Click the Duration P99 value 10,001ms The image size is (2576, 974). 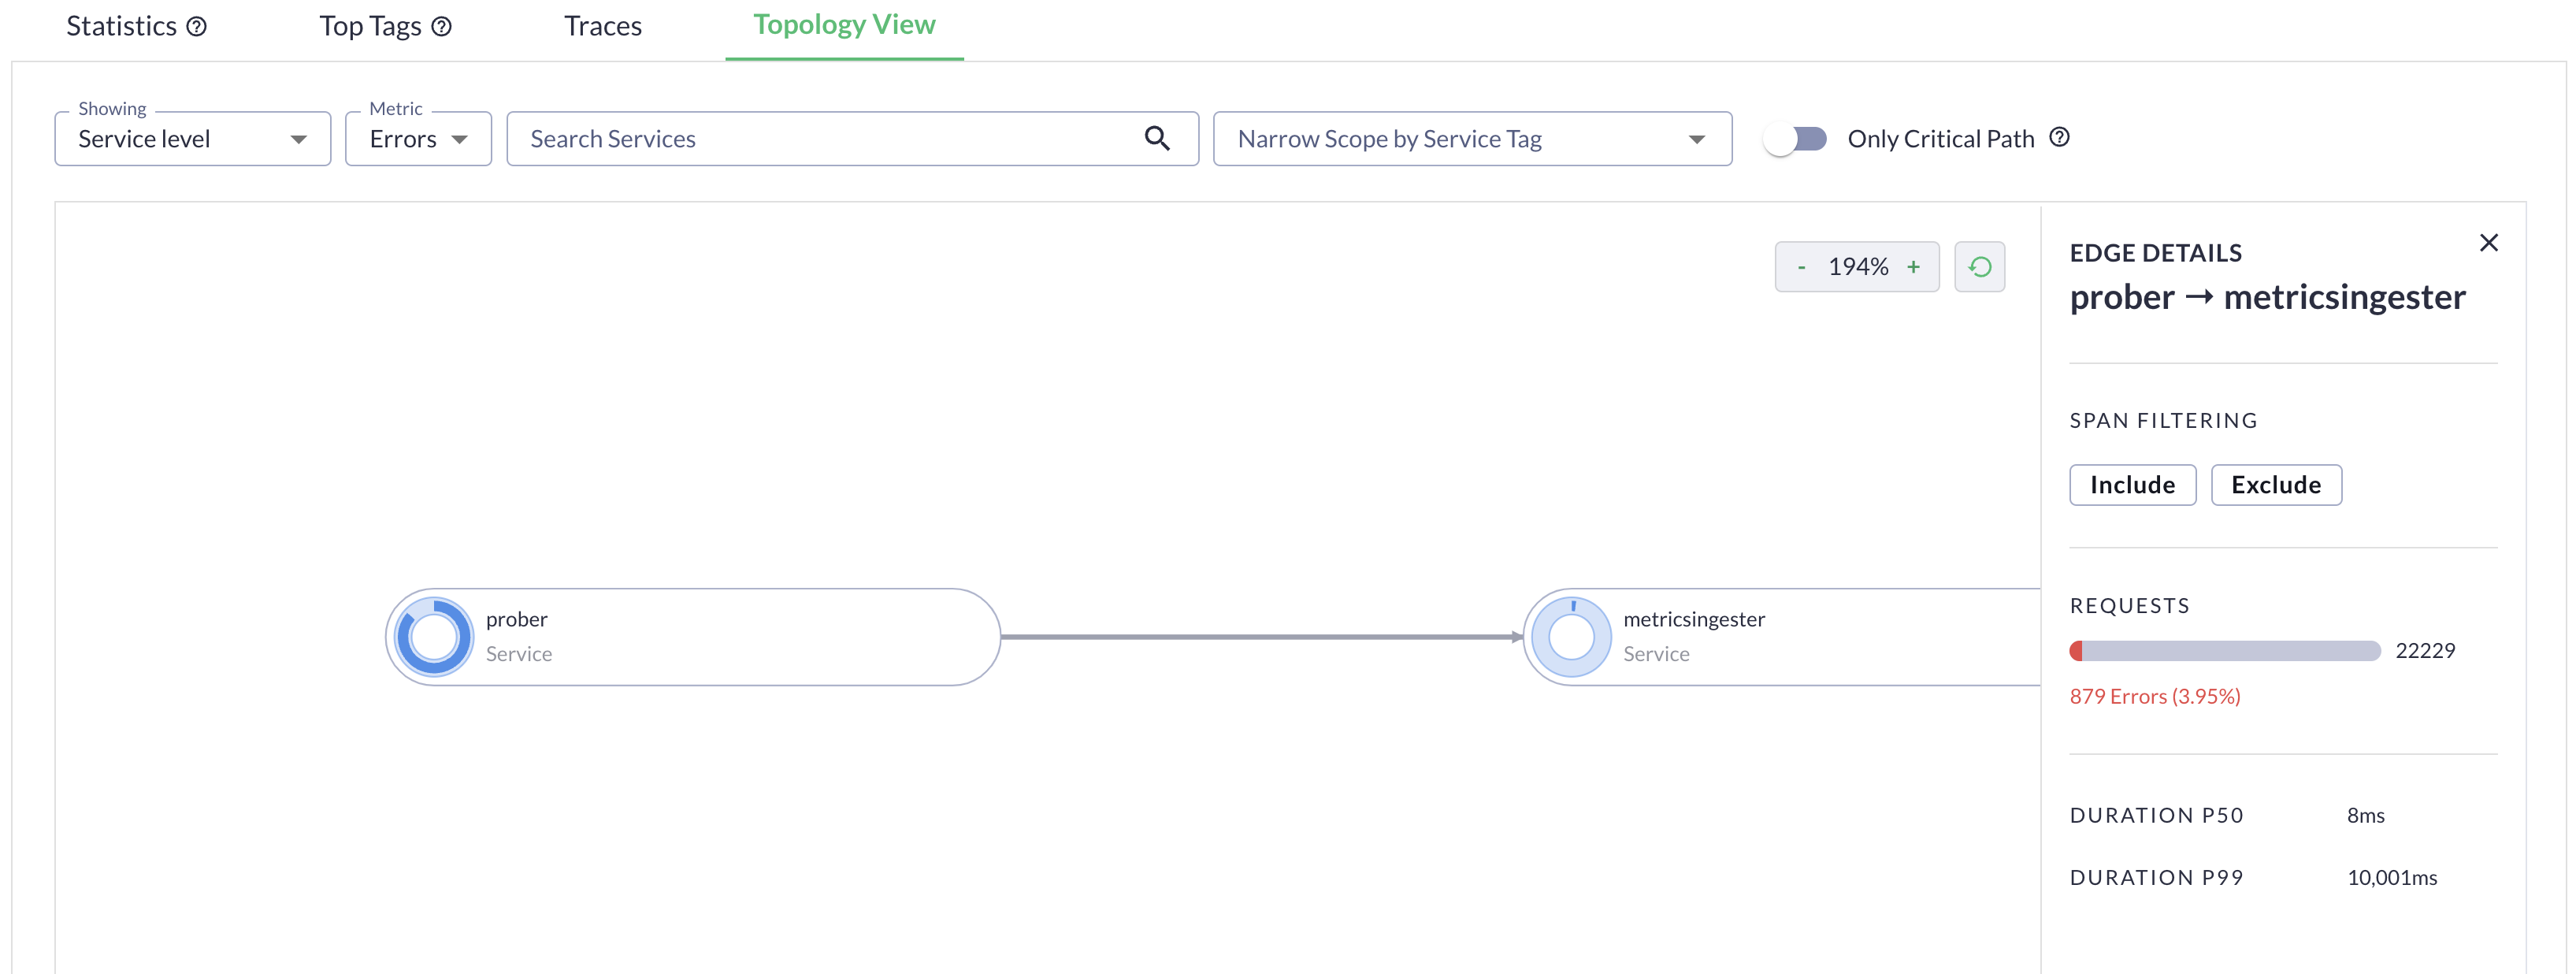coord(2392,878)
